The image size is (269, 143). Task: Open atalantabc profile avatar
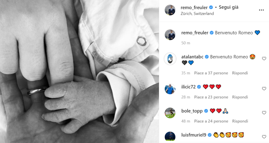170,59
